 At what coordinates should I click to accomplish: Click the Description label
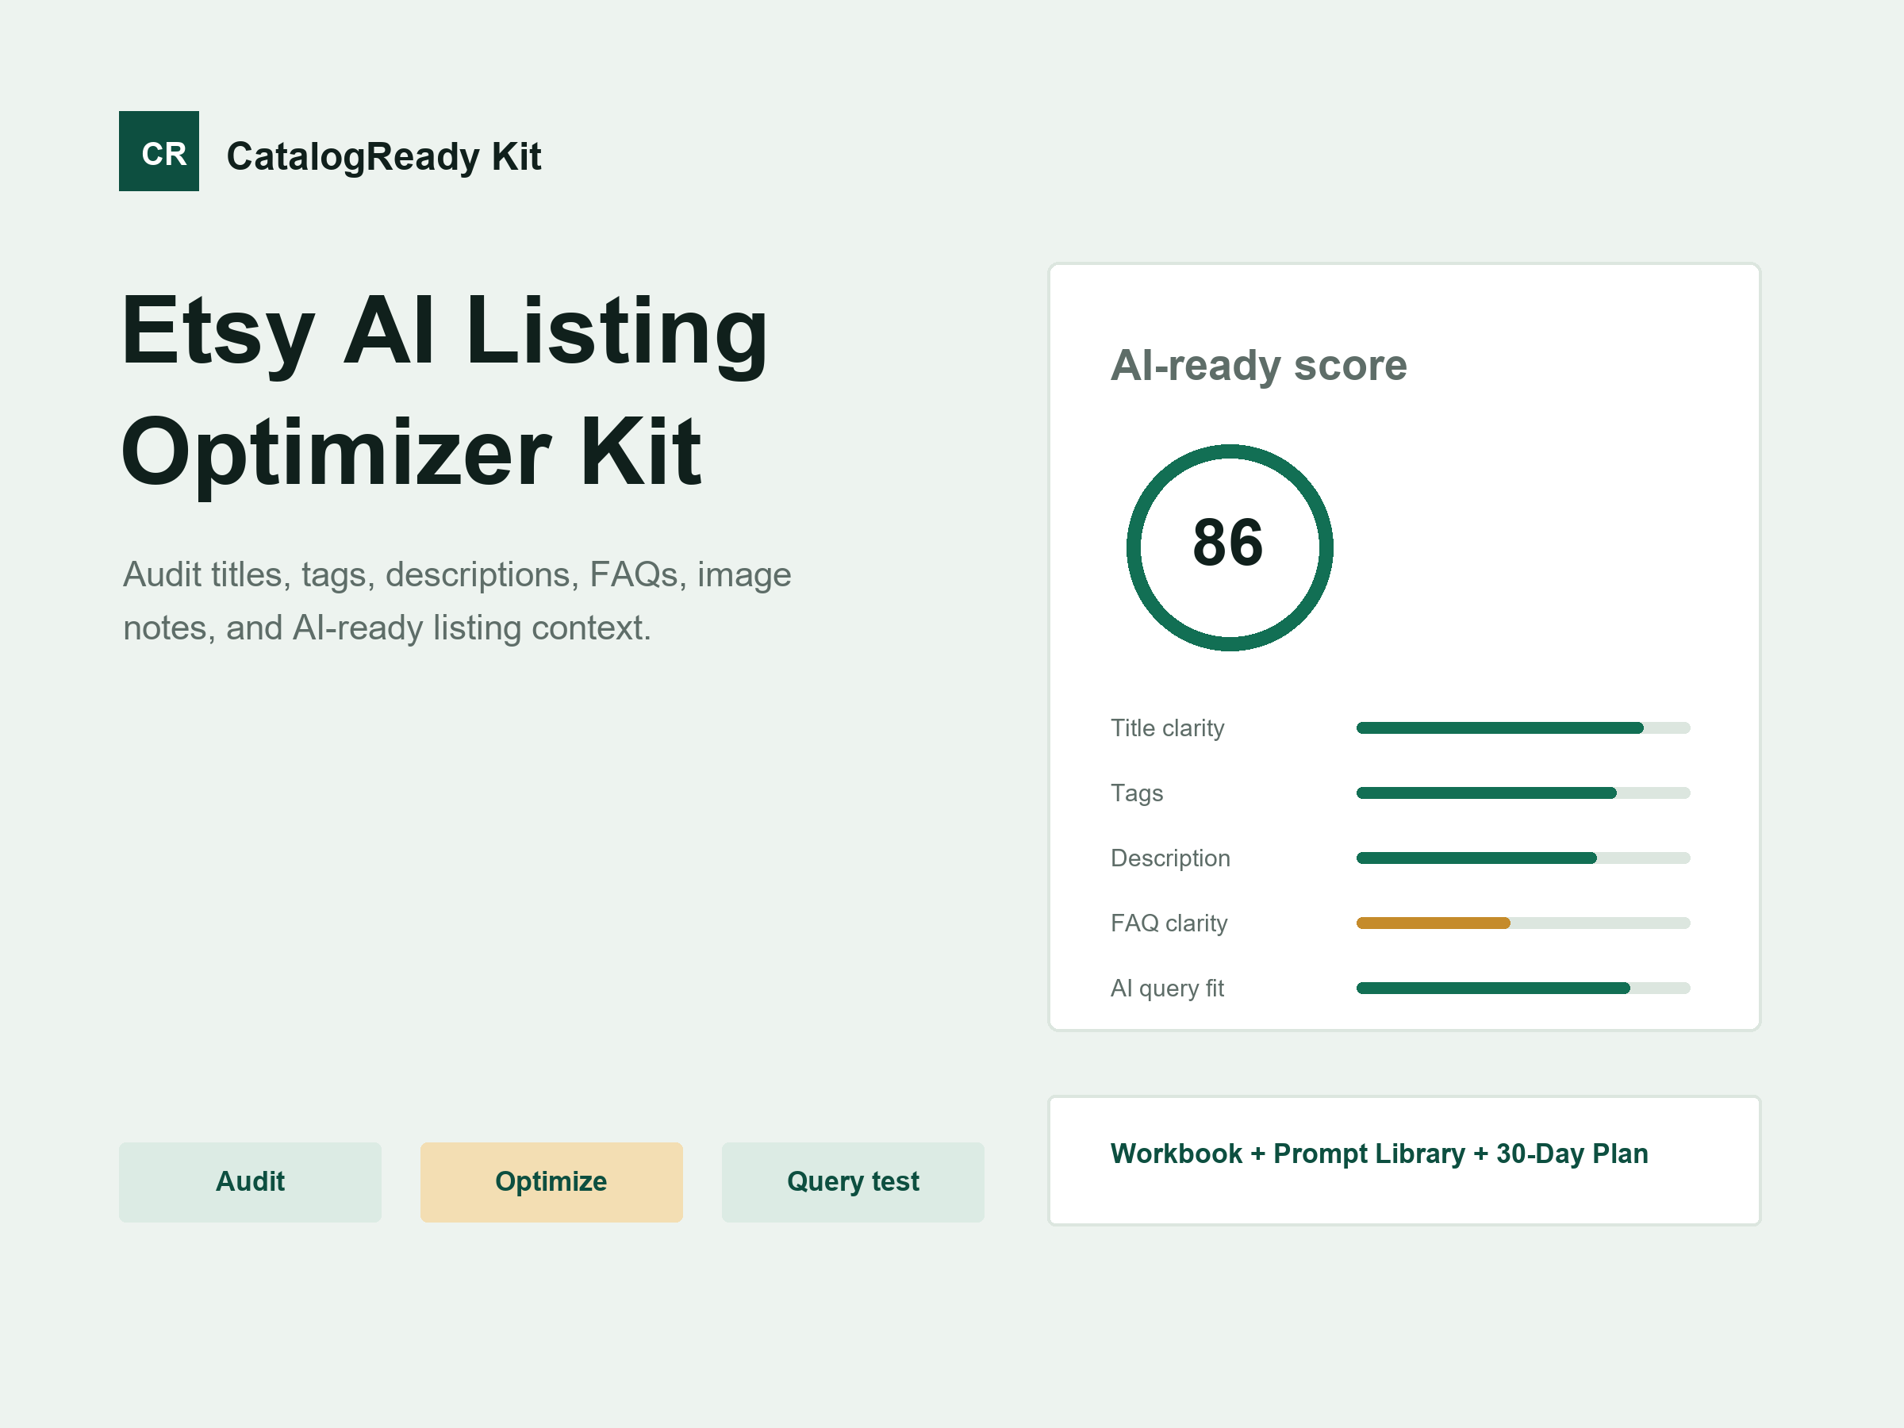click(1170, 858)
